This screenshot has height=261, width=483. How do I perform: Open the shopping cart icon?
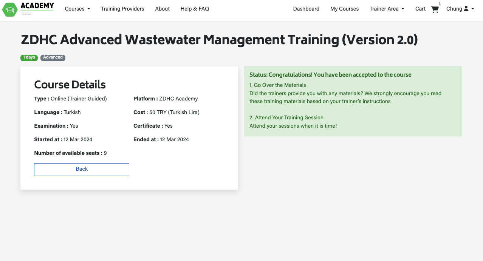(435, 10)
